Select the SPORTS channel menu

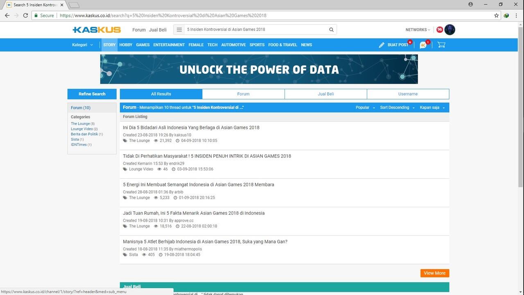click(257, 45)
